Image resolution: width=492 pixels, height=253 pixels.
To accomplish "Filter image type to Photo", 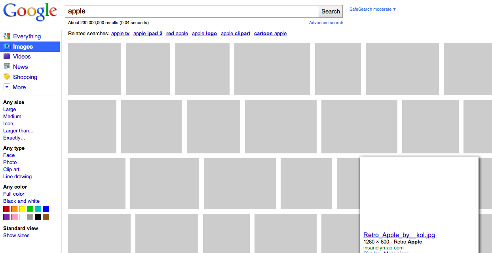I will click(10, 162).
